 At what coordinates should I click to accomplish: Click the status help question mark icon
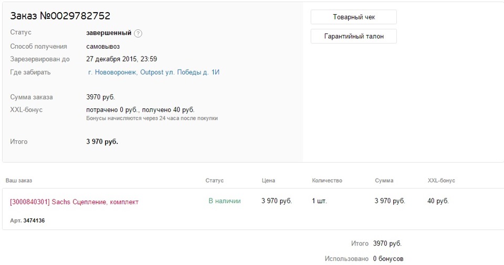coord(138,34)
